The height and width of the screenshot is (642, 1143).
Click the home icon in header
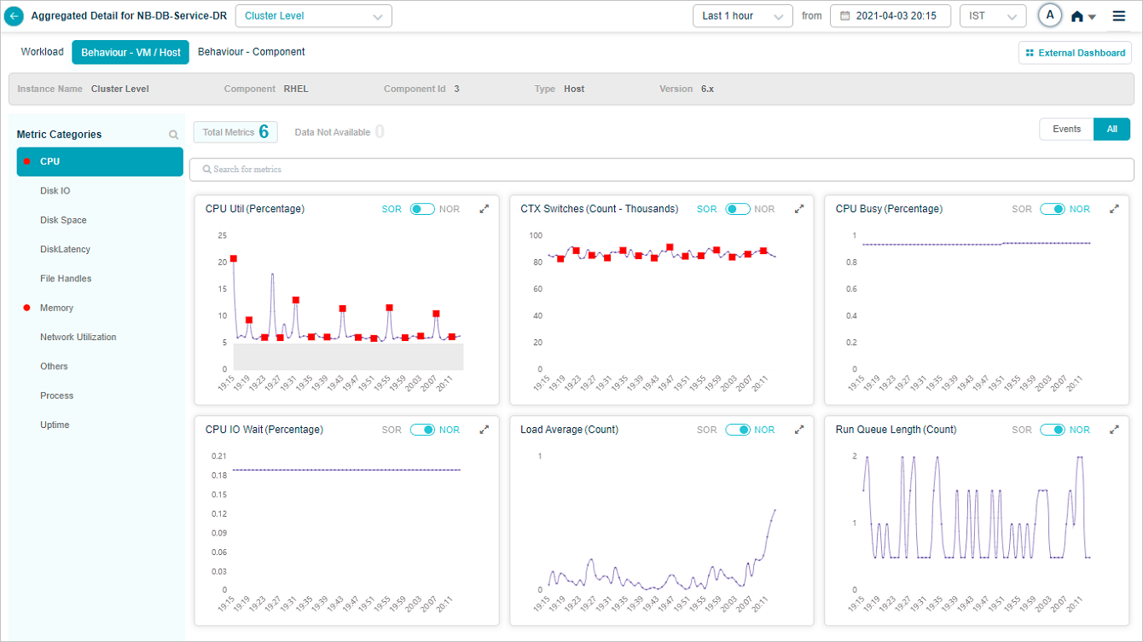tap(1077, 16)
